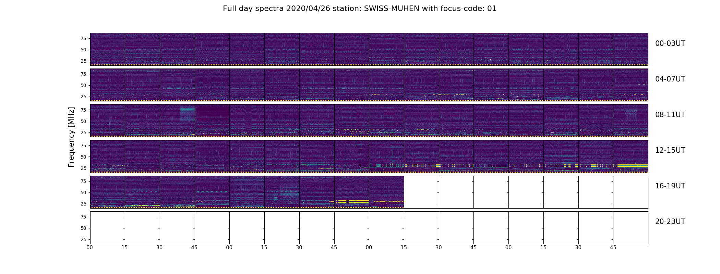Click the 04-07UT spectrogram strip

pos(369,85)
